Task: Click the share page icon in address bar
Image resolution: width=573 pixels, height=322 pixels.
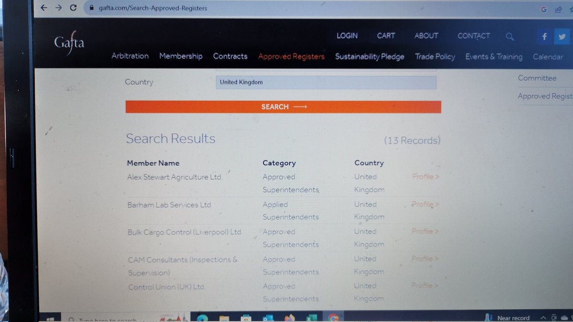Action: 558,9
